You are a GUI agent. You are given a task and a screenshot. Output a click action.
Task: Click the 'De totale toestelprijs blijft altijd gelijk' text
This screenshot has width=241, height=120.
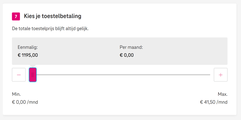50,29
